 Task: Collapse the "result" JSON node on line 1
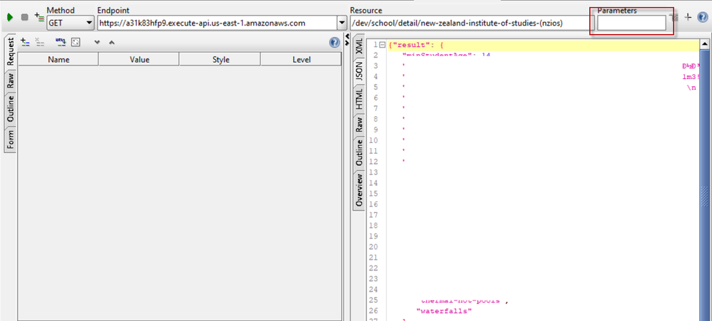(x=382, y=46)
